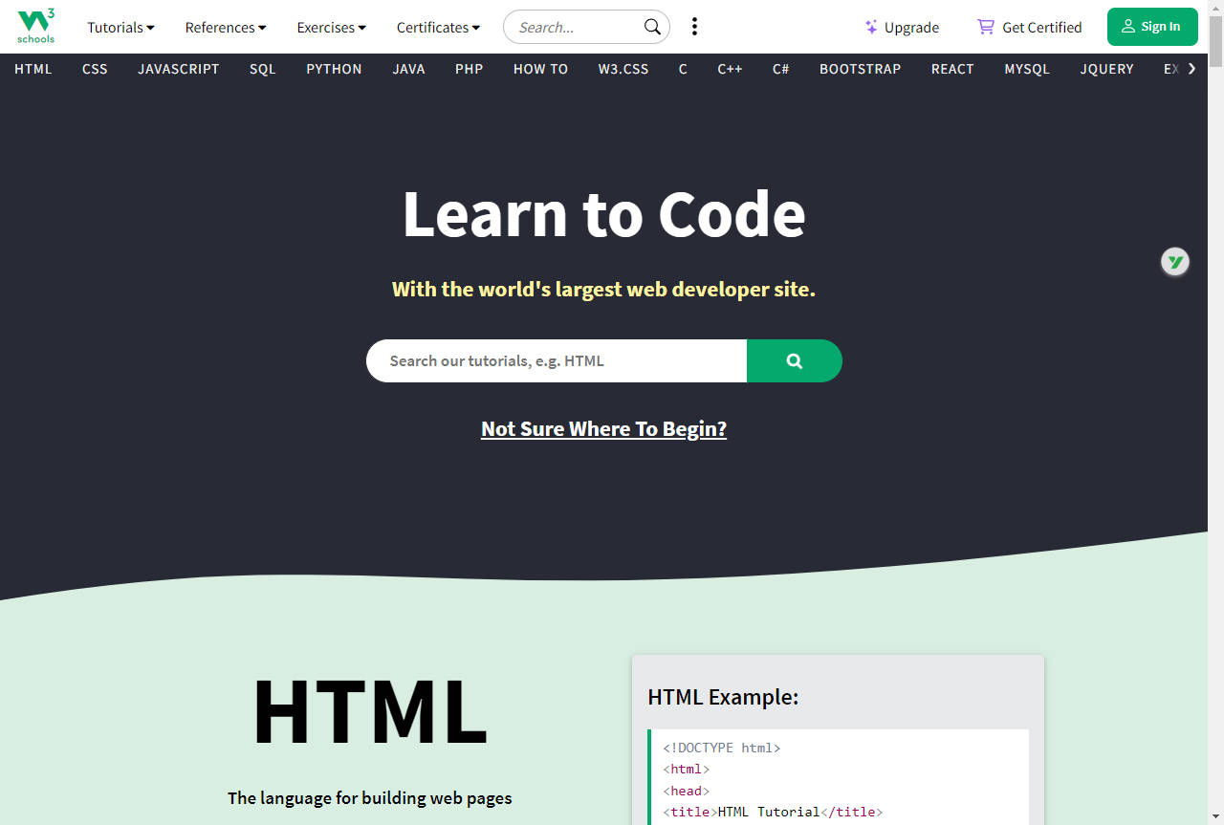Viewport: 1224px width, 825px height.
Task: Switch to the PYTHON tutorial tab
Action: 334,68
